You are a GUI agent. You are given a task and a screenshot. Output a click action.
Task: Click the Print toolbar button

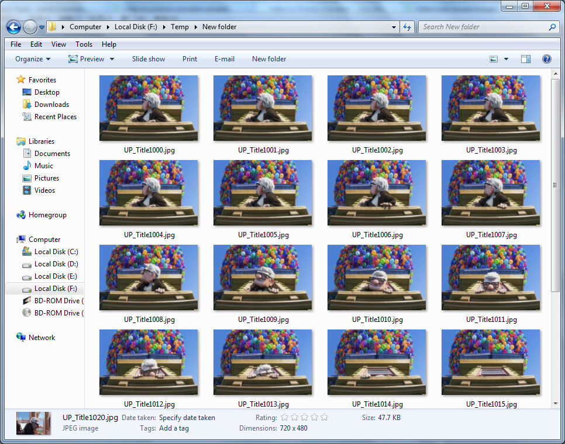tap(190, 59)
